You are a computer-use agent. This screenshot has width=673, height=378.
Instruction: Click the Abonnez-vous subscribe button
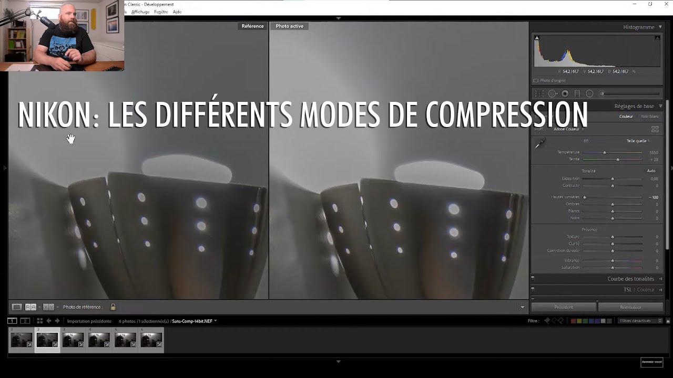[651, 362]
